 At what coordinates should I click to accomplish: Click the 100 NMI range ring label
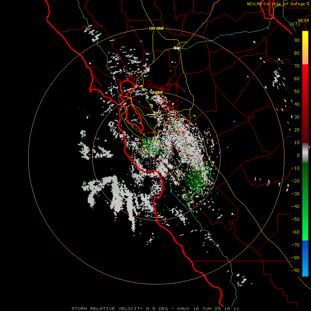156,28
